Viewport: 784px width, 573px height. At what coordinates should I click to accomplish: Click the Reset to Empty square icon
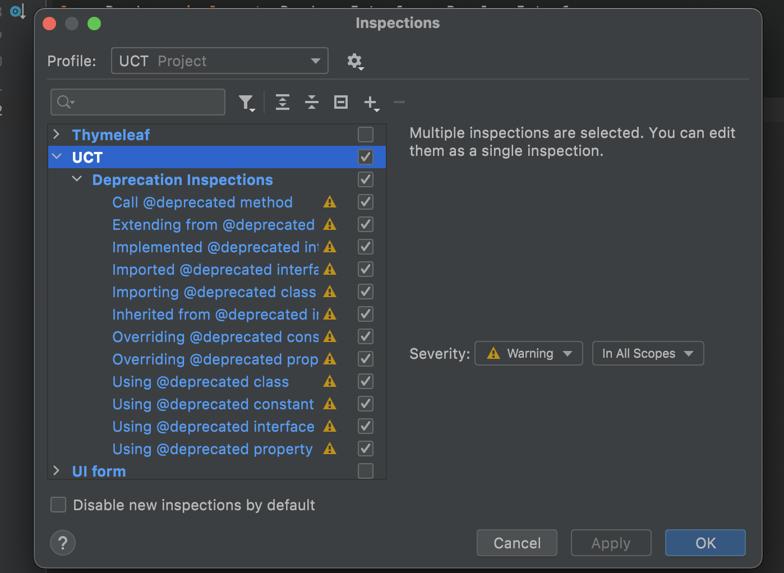[x=341, y=102]
